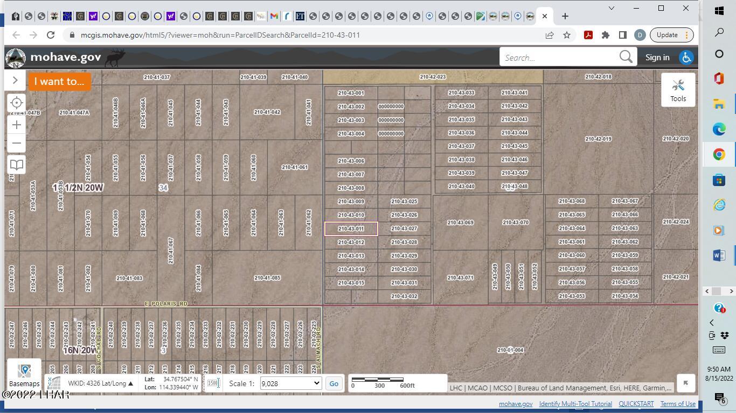Expand the left side panel arrow
The image size is (736, 413).
click(15, 80)
